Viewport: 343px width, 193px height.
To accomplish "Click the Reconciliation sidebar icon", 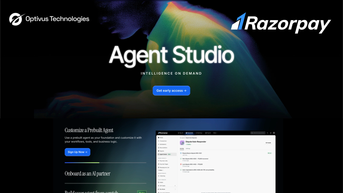I will pyautogui.click(x=159, y=148).
